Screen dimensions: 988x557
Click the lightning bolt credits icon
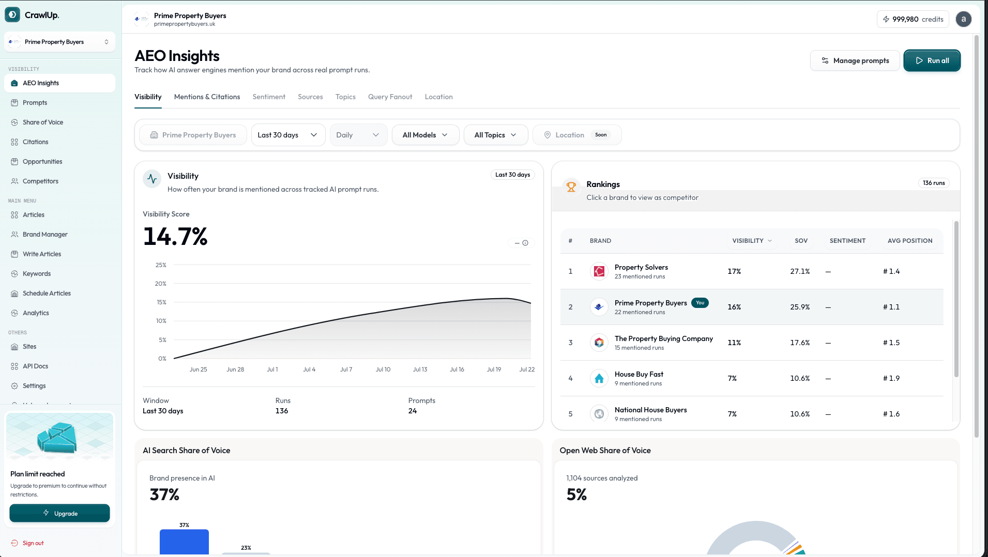pos(886,19)
